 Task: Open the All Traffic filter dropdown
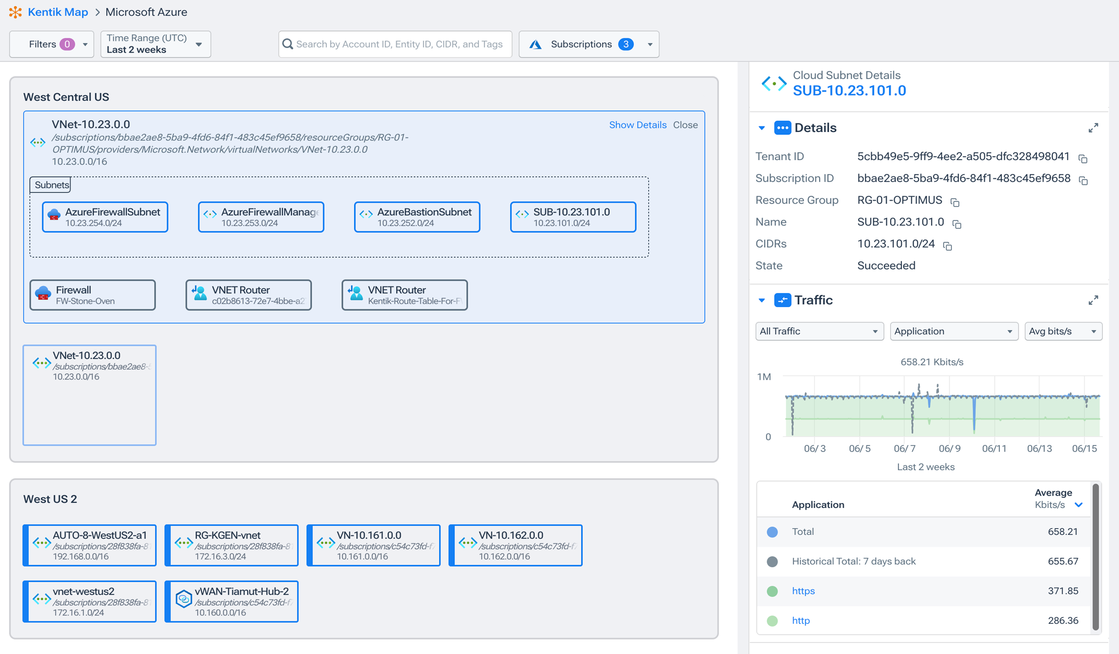tap(819, 331)
